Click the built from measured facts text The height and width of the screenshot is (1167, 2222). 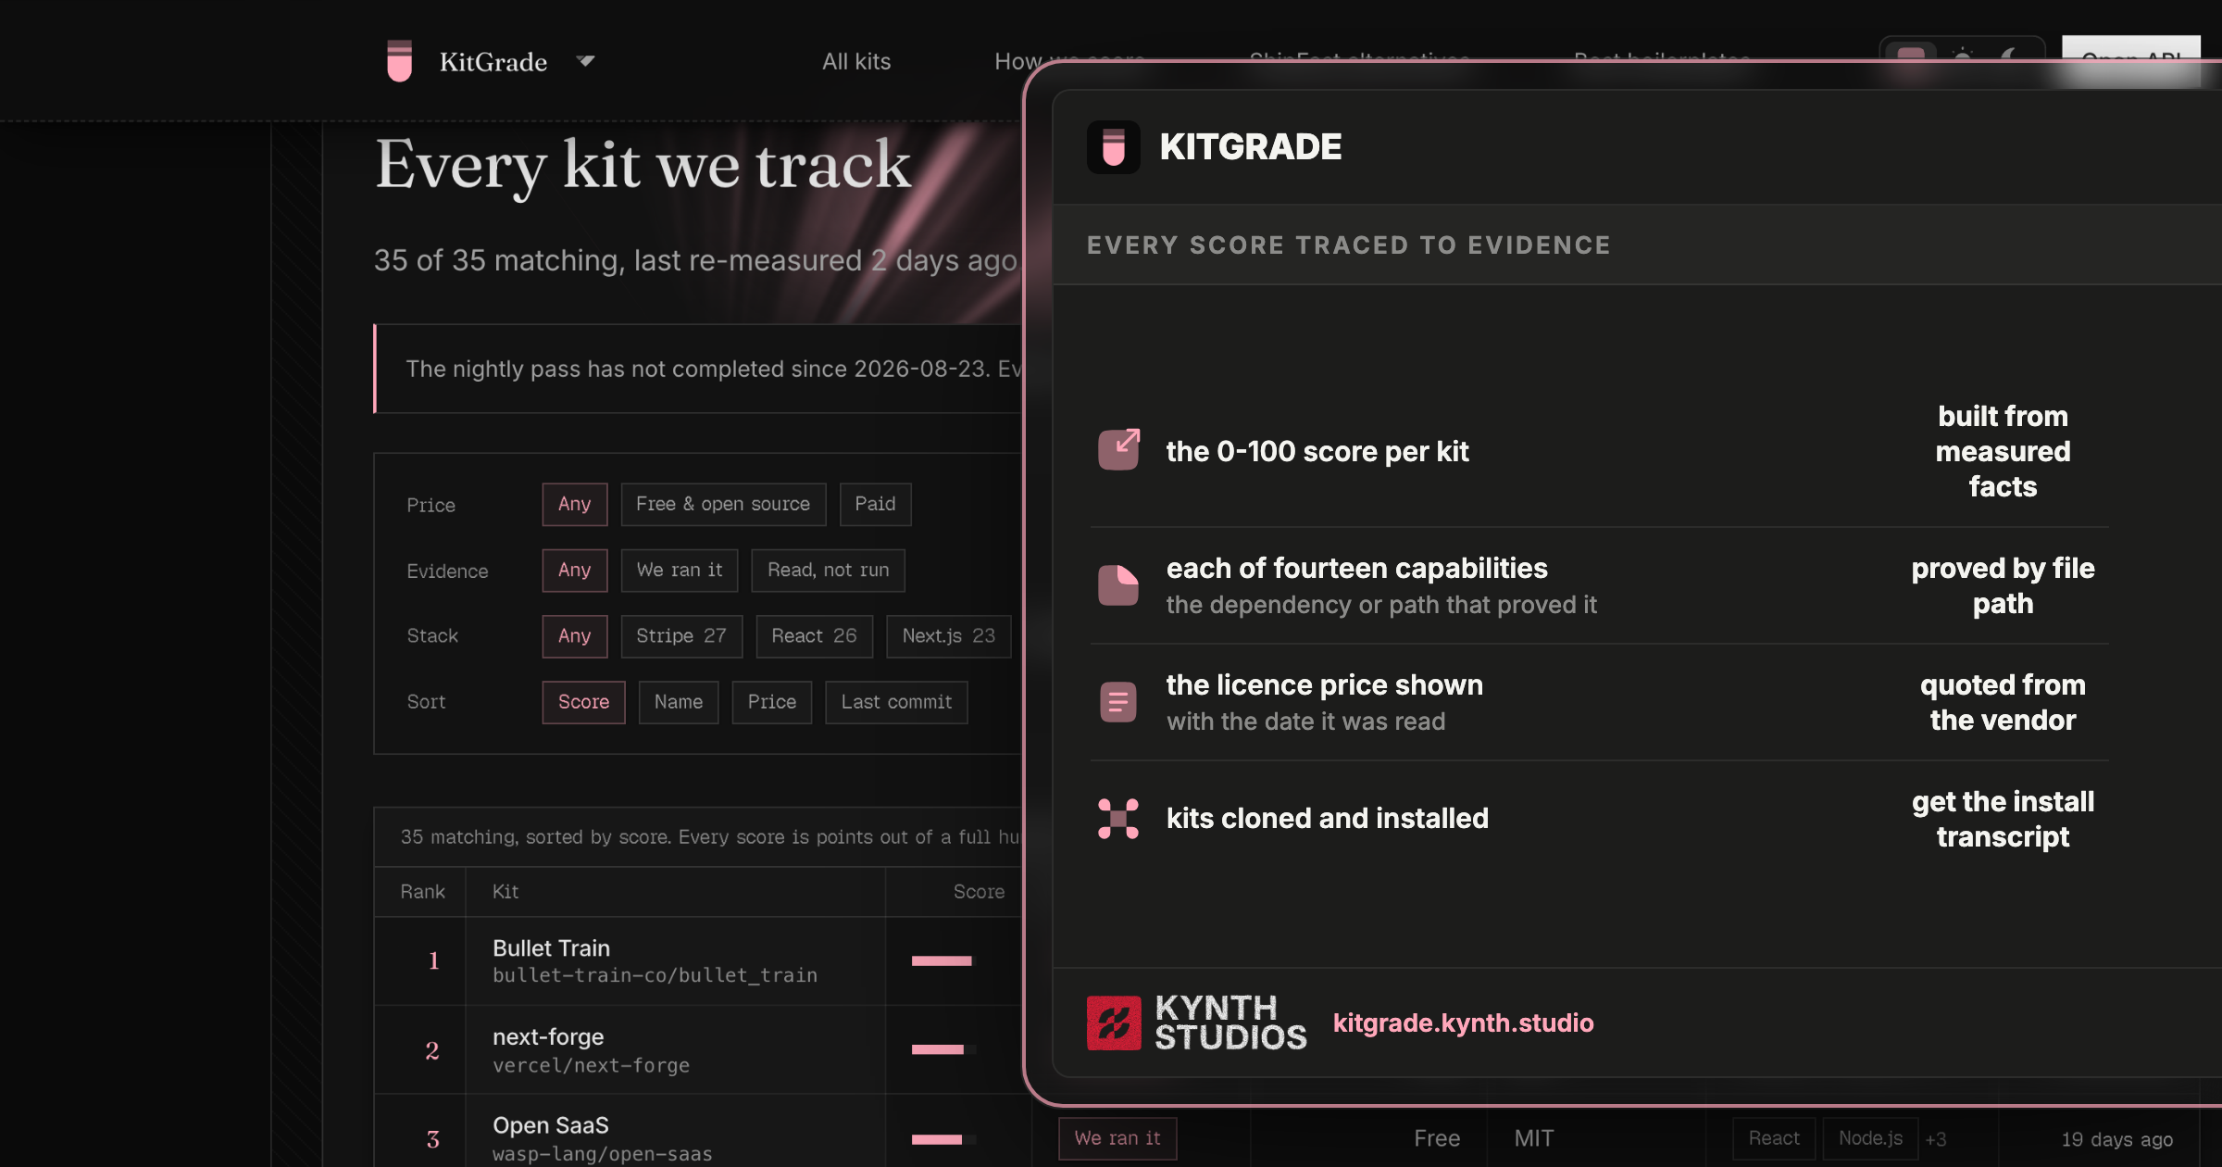click(2003, 451)
